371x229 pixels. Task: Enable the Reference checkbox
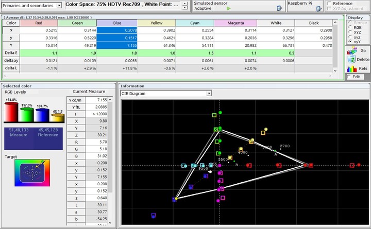(x=329, y=3)
